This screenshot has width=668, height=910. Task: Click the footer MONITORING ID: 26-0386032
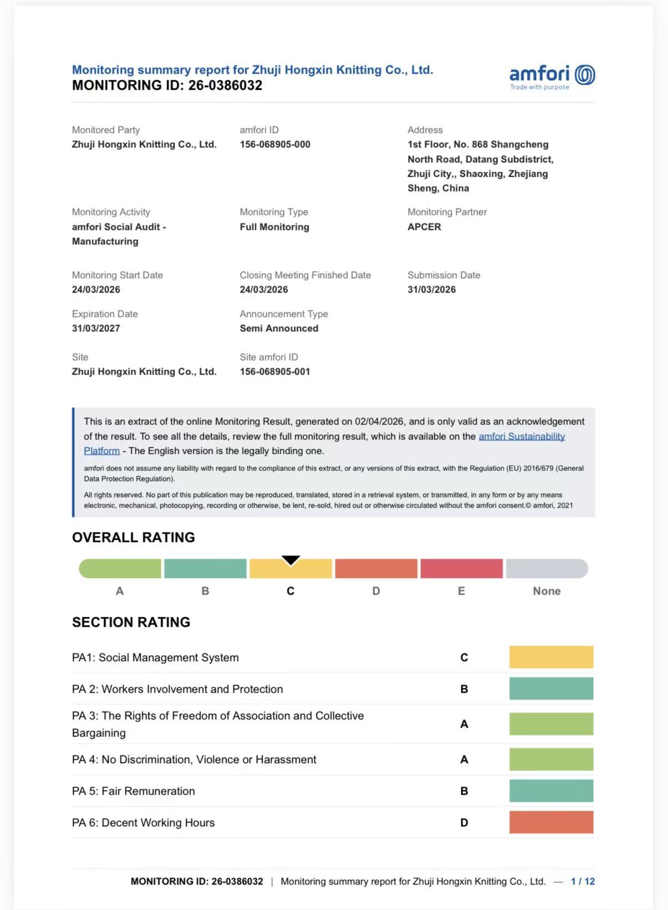tap(197, 882)
